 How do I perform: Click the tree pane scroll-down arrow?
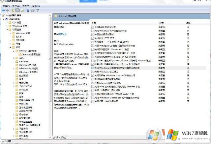(x=50, y=137)
